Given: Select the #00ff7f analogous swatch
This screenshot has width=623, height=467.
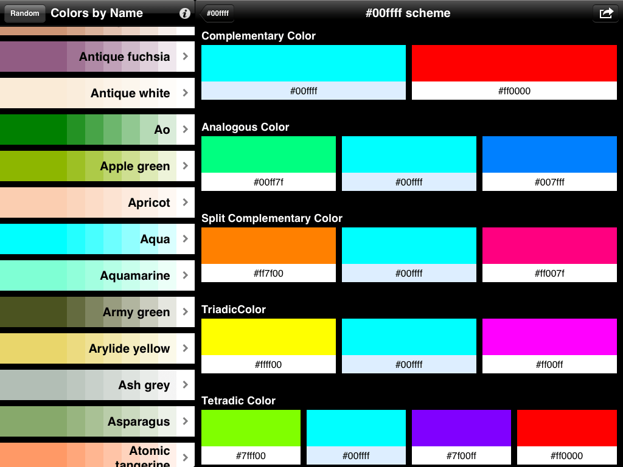Looking at the screenshot, I should [x=268, y=153].
